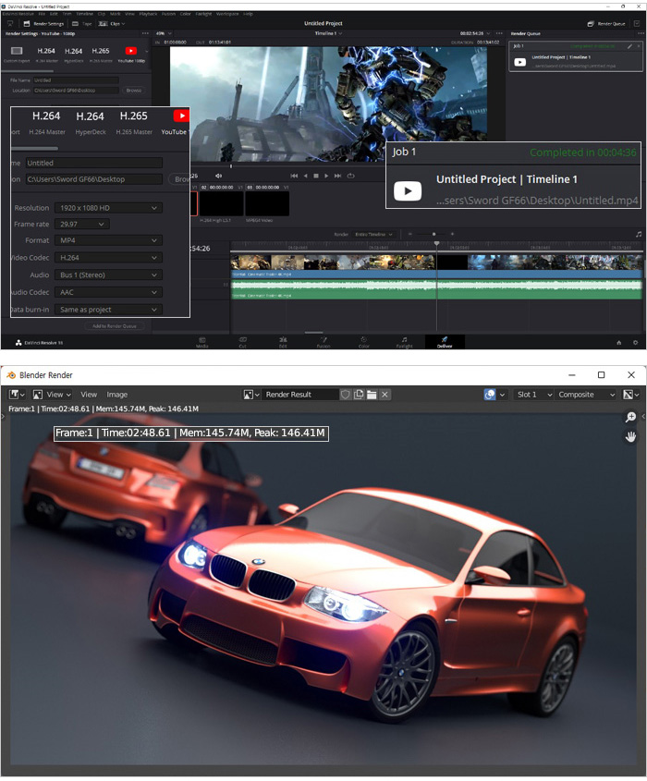Open Audio Codec dropdown showing AAC
This screenshot has width=647, height=781.
pyautogui.click(x=108, y=292)
